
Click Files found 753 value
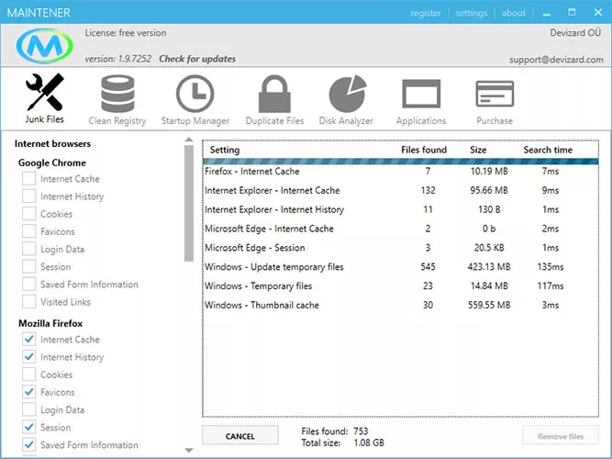pyautogui.click(x=361, y=431)
